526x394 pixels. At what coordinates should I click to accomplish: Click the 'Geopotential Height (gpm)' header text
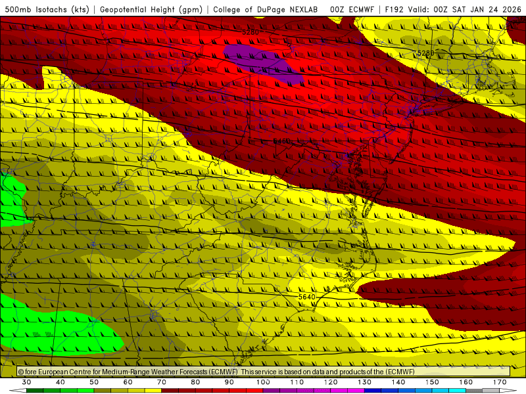coord(151,10)
